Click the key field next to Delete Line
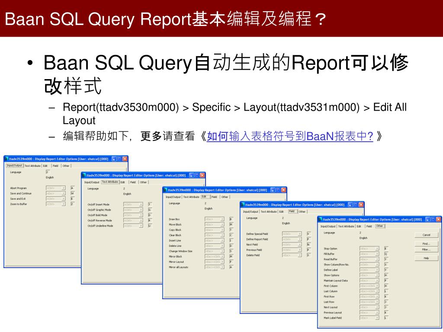Viewport: 443px width, 332px height. [x=231, y=246]
